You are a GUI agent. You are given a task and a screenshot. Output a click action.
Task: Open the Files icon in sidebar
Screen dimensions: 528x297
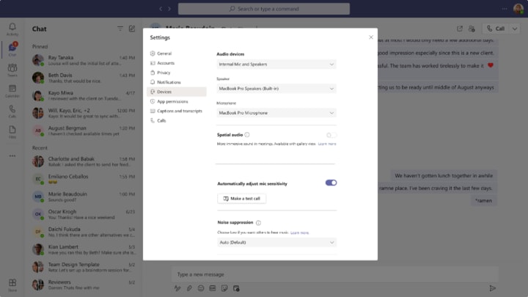pos(12,132)
